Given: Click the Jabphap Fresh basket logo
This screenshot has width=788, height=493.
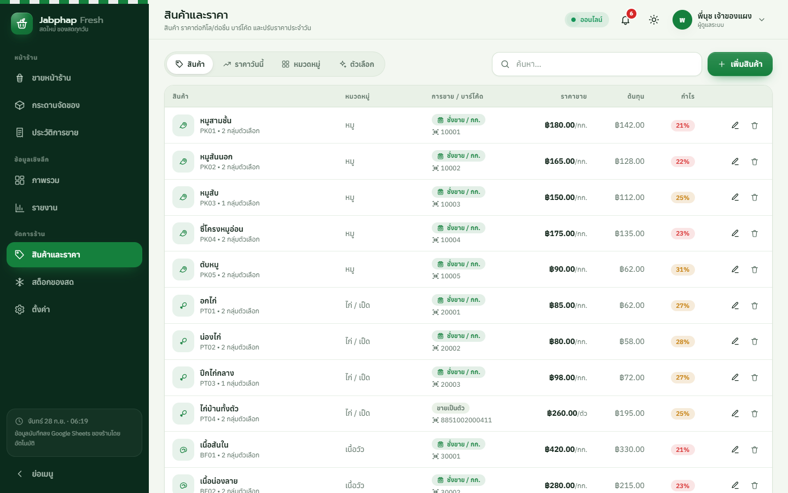Looking at the screenshot, I should [x=22, y=24].
